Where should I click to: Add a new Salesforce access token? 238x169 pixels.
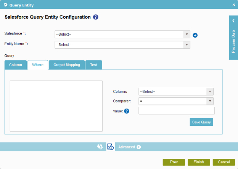195,35
